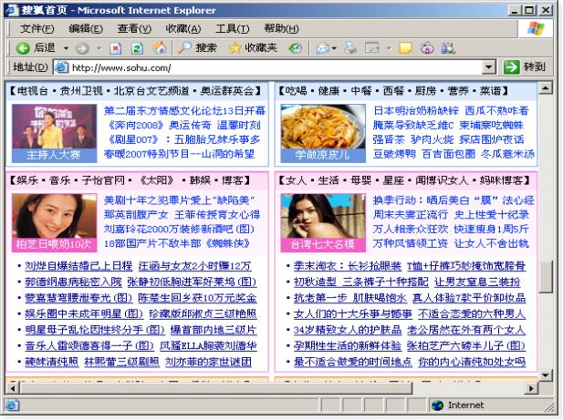
Task: Open link 美剧十年之犯罪片爱上"缺陷美"
Action: 179,200
